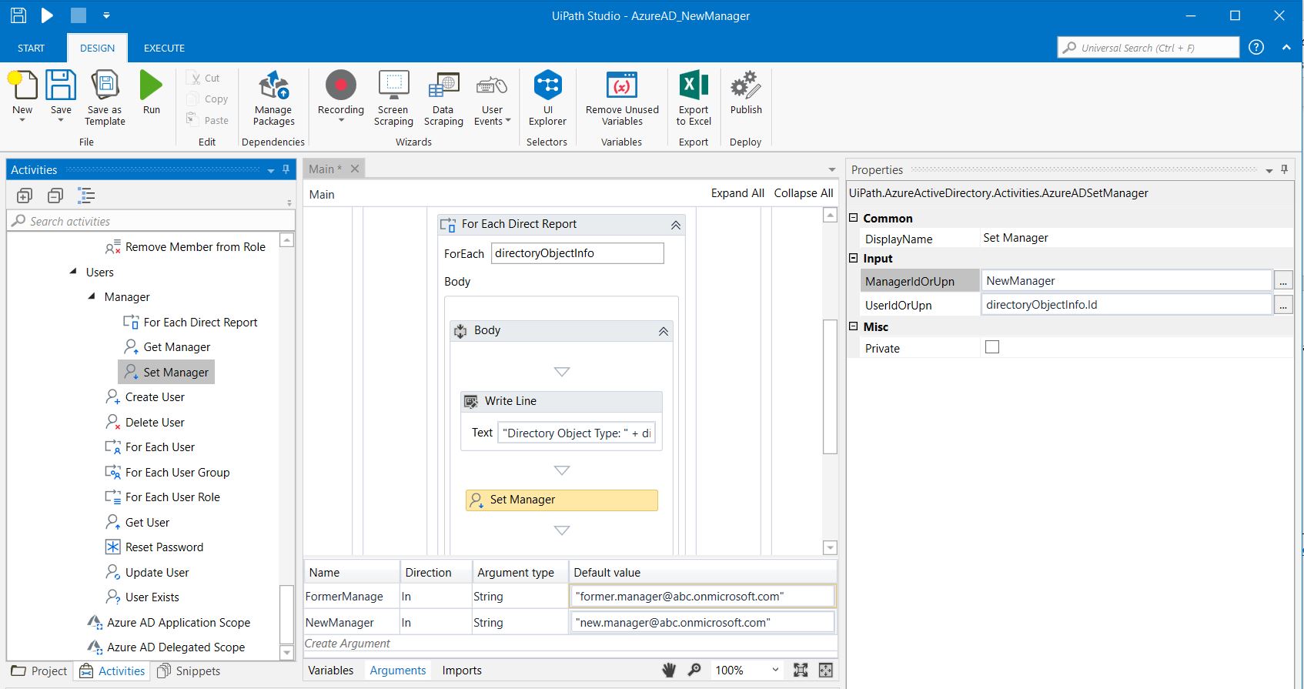This screenshot has width=1304, height=689.
Task: Click title bar stop icon
Action: 78,15
